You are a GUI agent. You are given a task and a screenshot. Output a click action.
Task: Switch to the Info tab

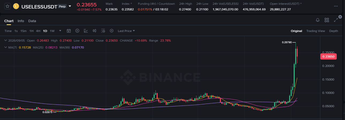tap(21, 21)
